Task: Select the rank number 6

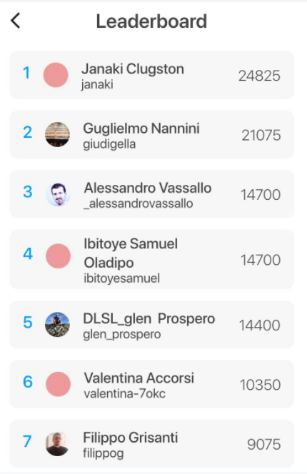Action: tap(28, 382)
